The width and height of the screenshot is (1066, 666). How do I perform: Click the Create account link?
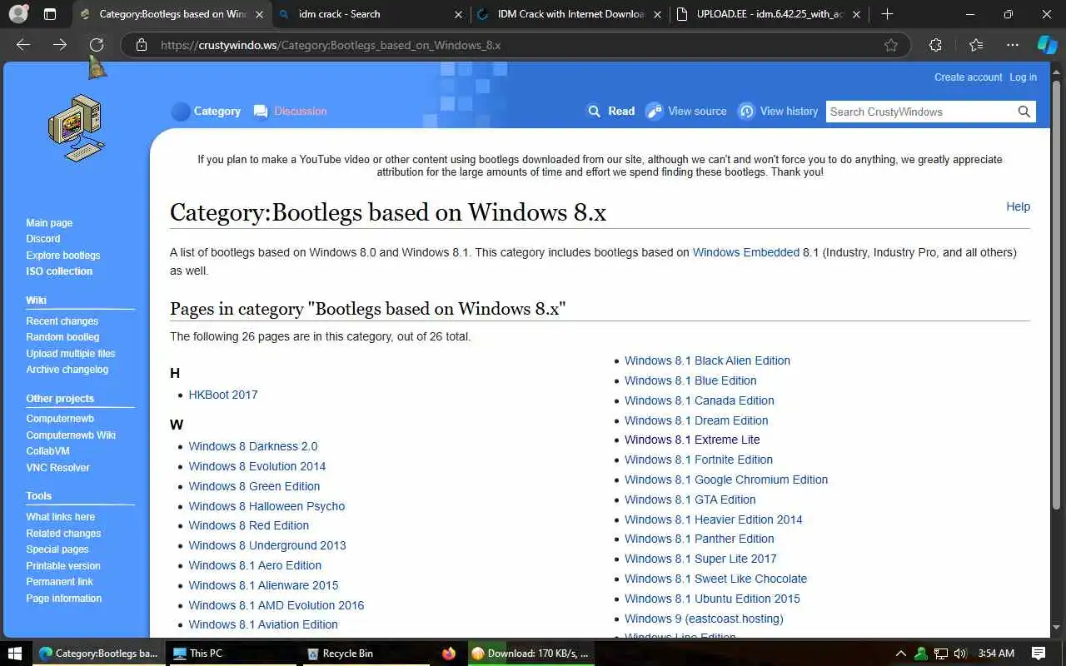pyautogui.click(x=968, y=77)
